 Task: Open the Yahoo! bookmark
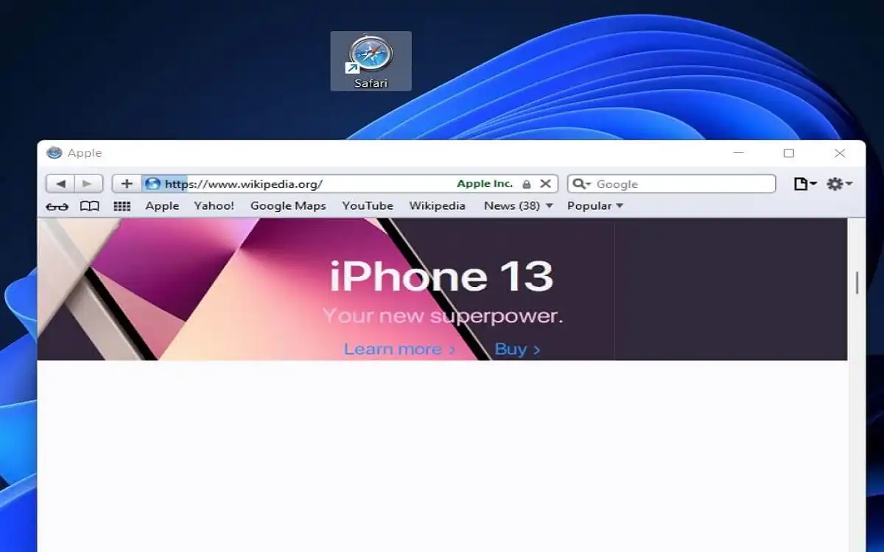point(214,206)
